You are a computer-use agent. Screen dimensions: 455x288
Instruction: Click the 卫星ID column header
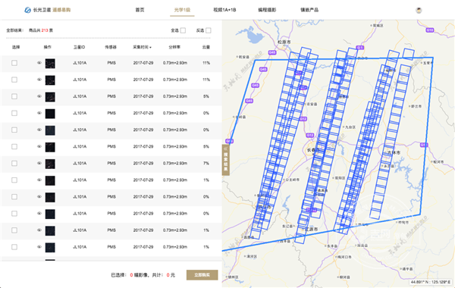click(x=79, y=47)
